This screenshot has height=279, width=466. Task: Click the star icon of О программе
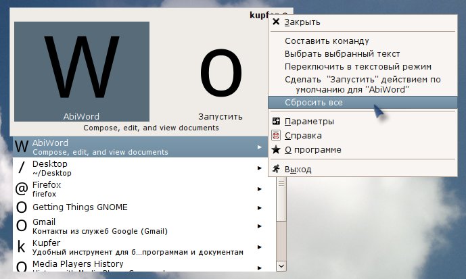(276, 149)
